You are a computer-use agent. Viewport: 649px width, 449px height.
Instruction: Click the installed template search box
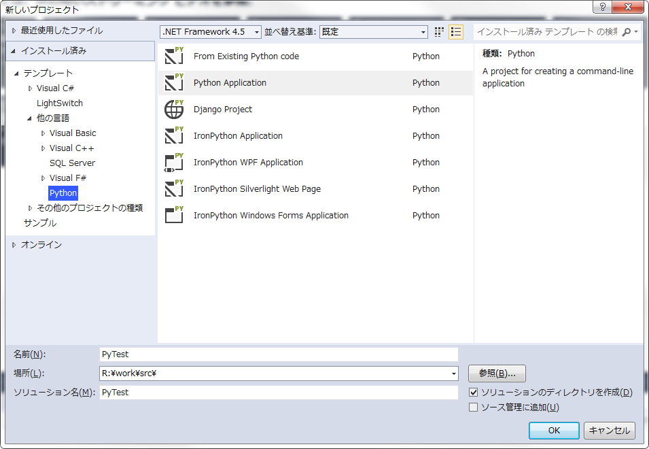(x=547, y=32)
